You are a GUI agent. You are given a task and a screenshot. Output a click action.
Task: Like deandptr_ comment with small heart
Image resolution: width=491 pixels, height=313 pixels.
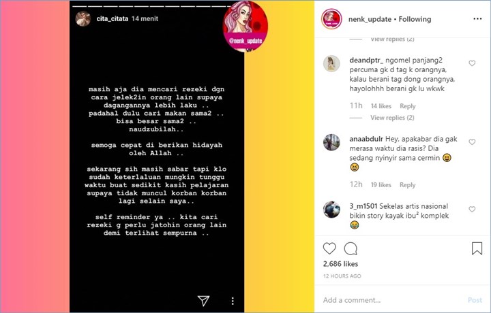pyautogui.click(x=472, y=63)
